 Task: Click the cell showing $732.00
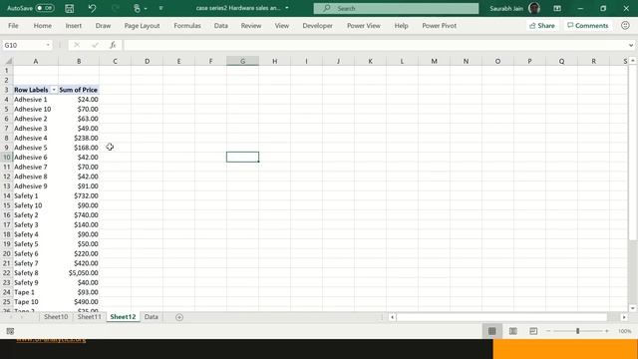pos(79,195)
